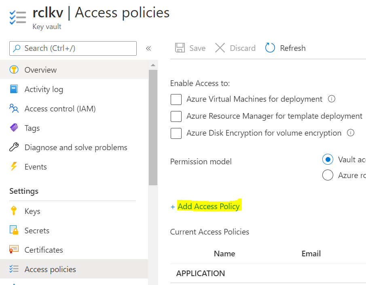The height and width of the screenshot is (285, 366).
Task: Click the Access policies header checklist icon
Action: tap(18, 17)
